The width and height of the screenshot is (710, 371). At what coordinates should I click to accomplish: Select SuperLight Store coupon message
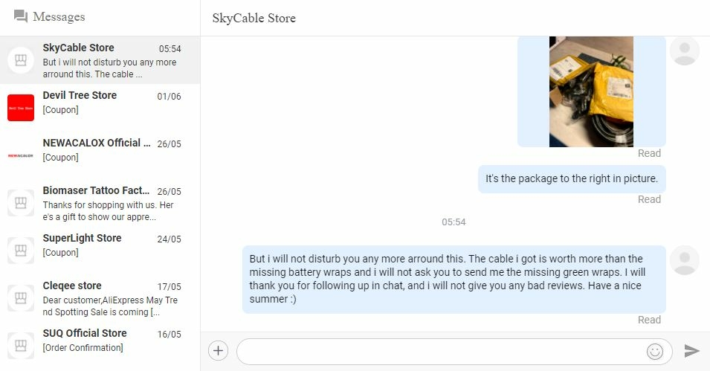[x=100, y=251]
